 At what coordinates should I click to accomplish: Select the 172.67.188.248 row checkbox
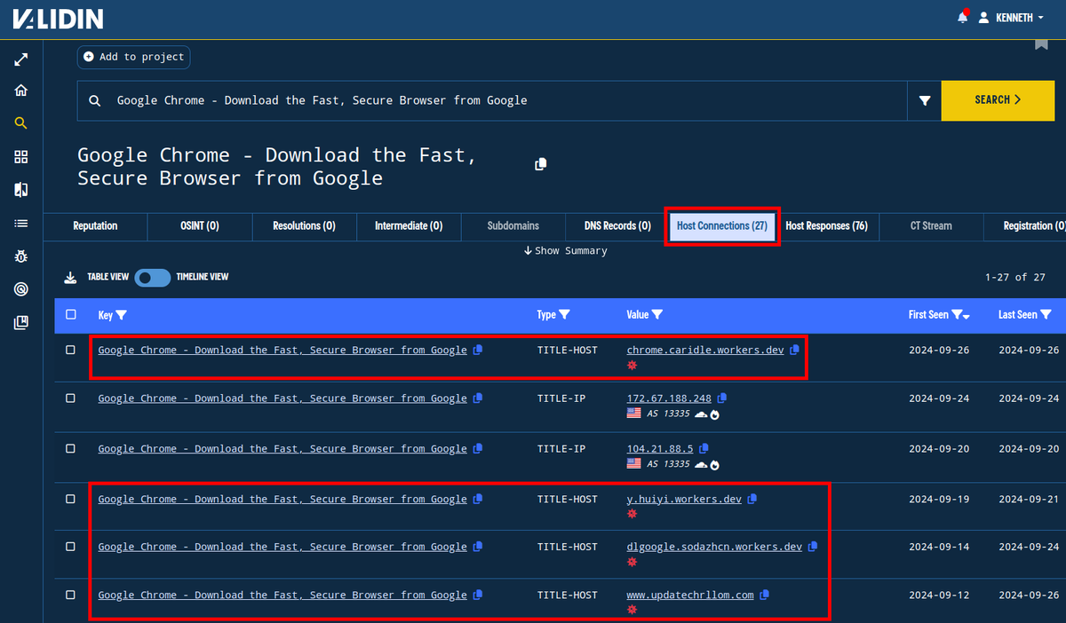click(71, 398)
